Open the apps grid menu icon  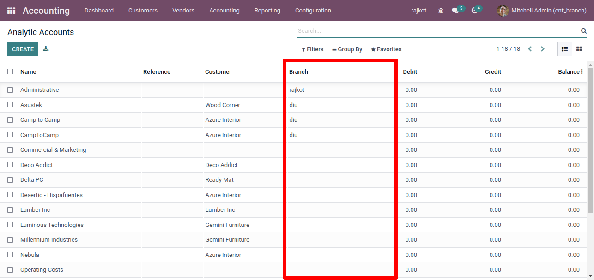click(x=11, y=11)
